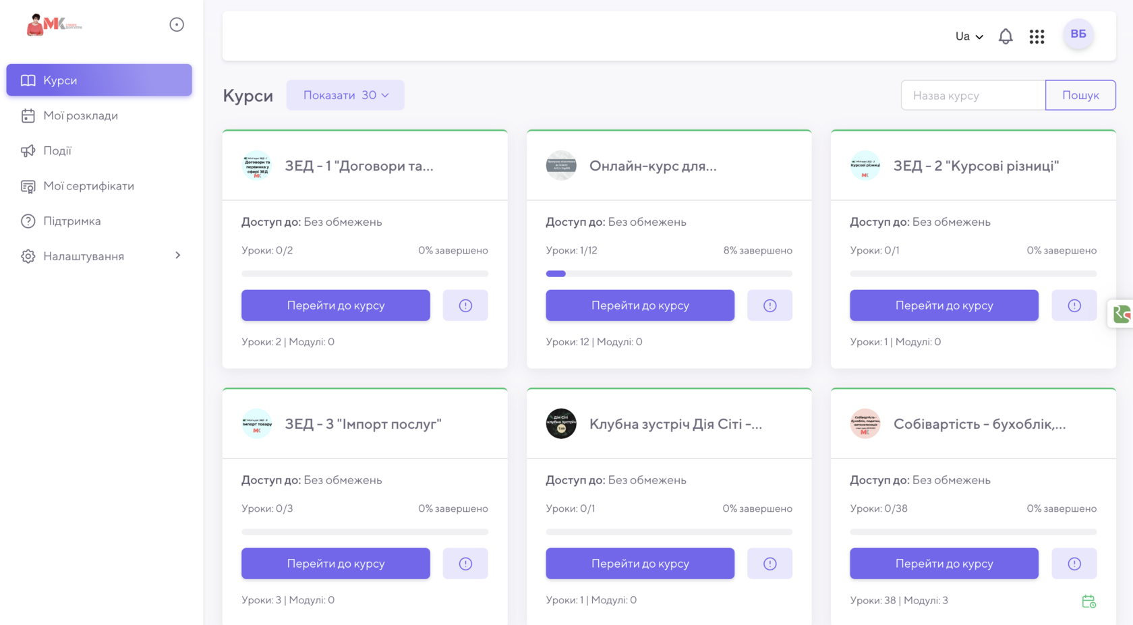Click info icon on ЗЕД-2 Курсові різниці
The width and height of the screenshot is (1133, 625).
click(1074, 305)
